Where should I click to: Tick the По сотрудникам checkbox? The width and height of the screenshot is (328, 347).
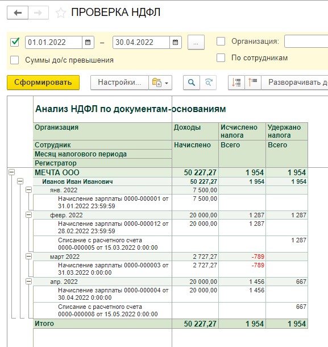pyautogui.click(x=221, y=58)
